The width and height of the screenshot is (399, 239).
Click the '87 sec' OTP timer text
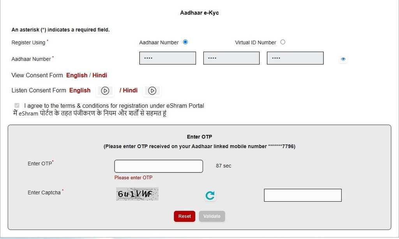(x=224, y=166)
